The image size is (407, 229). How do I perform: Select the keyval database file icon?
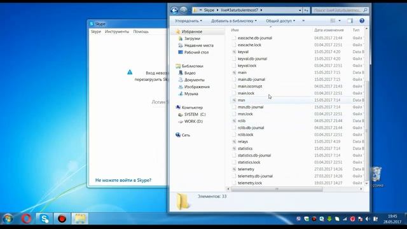tap(234, 52)
